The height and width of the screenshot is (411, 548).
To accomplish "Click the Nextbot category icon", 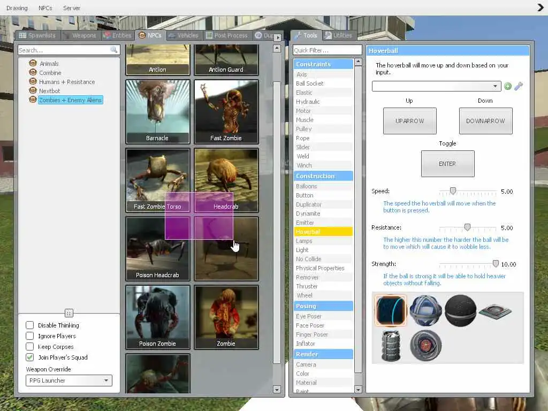I will (33, 90).
